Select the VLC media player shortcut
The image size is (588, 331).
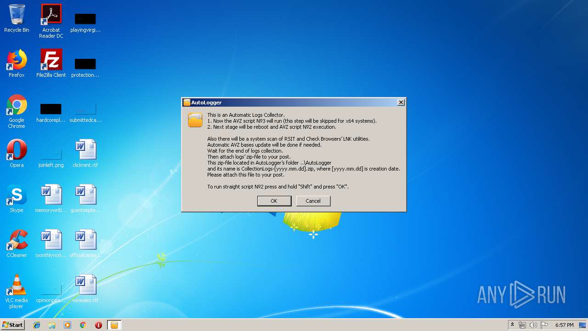click(x=17, y=292)
